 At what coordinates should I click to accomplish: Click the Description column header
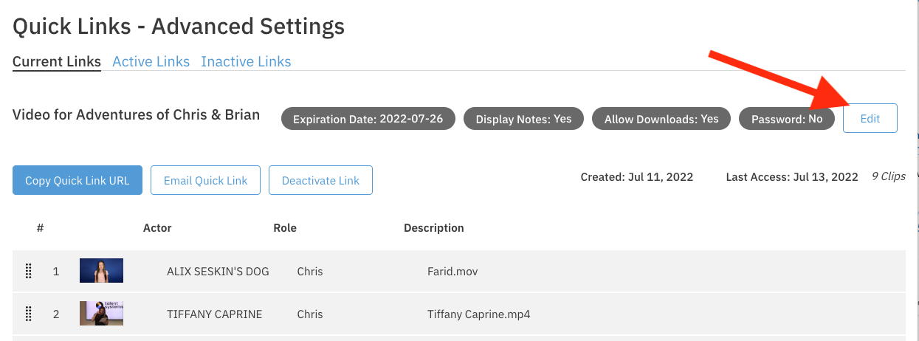click(434, 228)
